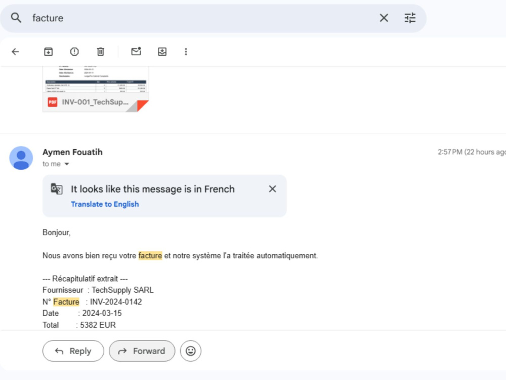Click supplier name TechSupply SARL
This screenshot has width=506, height=380.
(x=122, y=290)
